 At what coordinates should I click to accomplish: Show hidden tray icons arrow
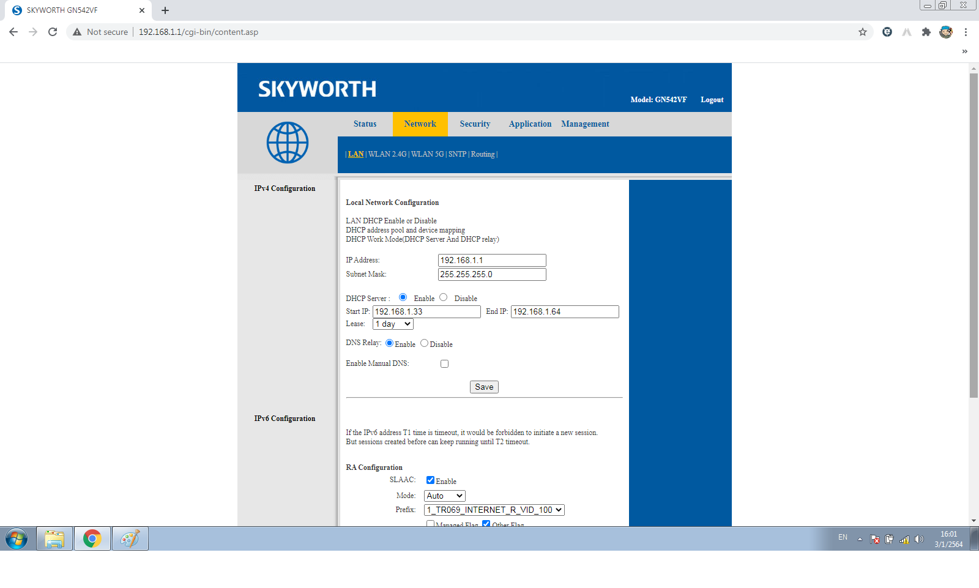[860, 539]
